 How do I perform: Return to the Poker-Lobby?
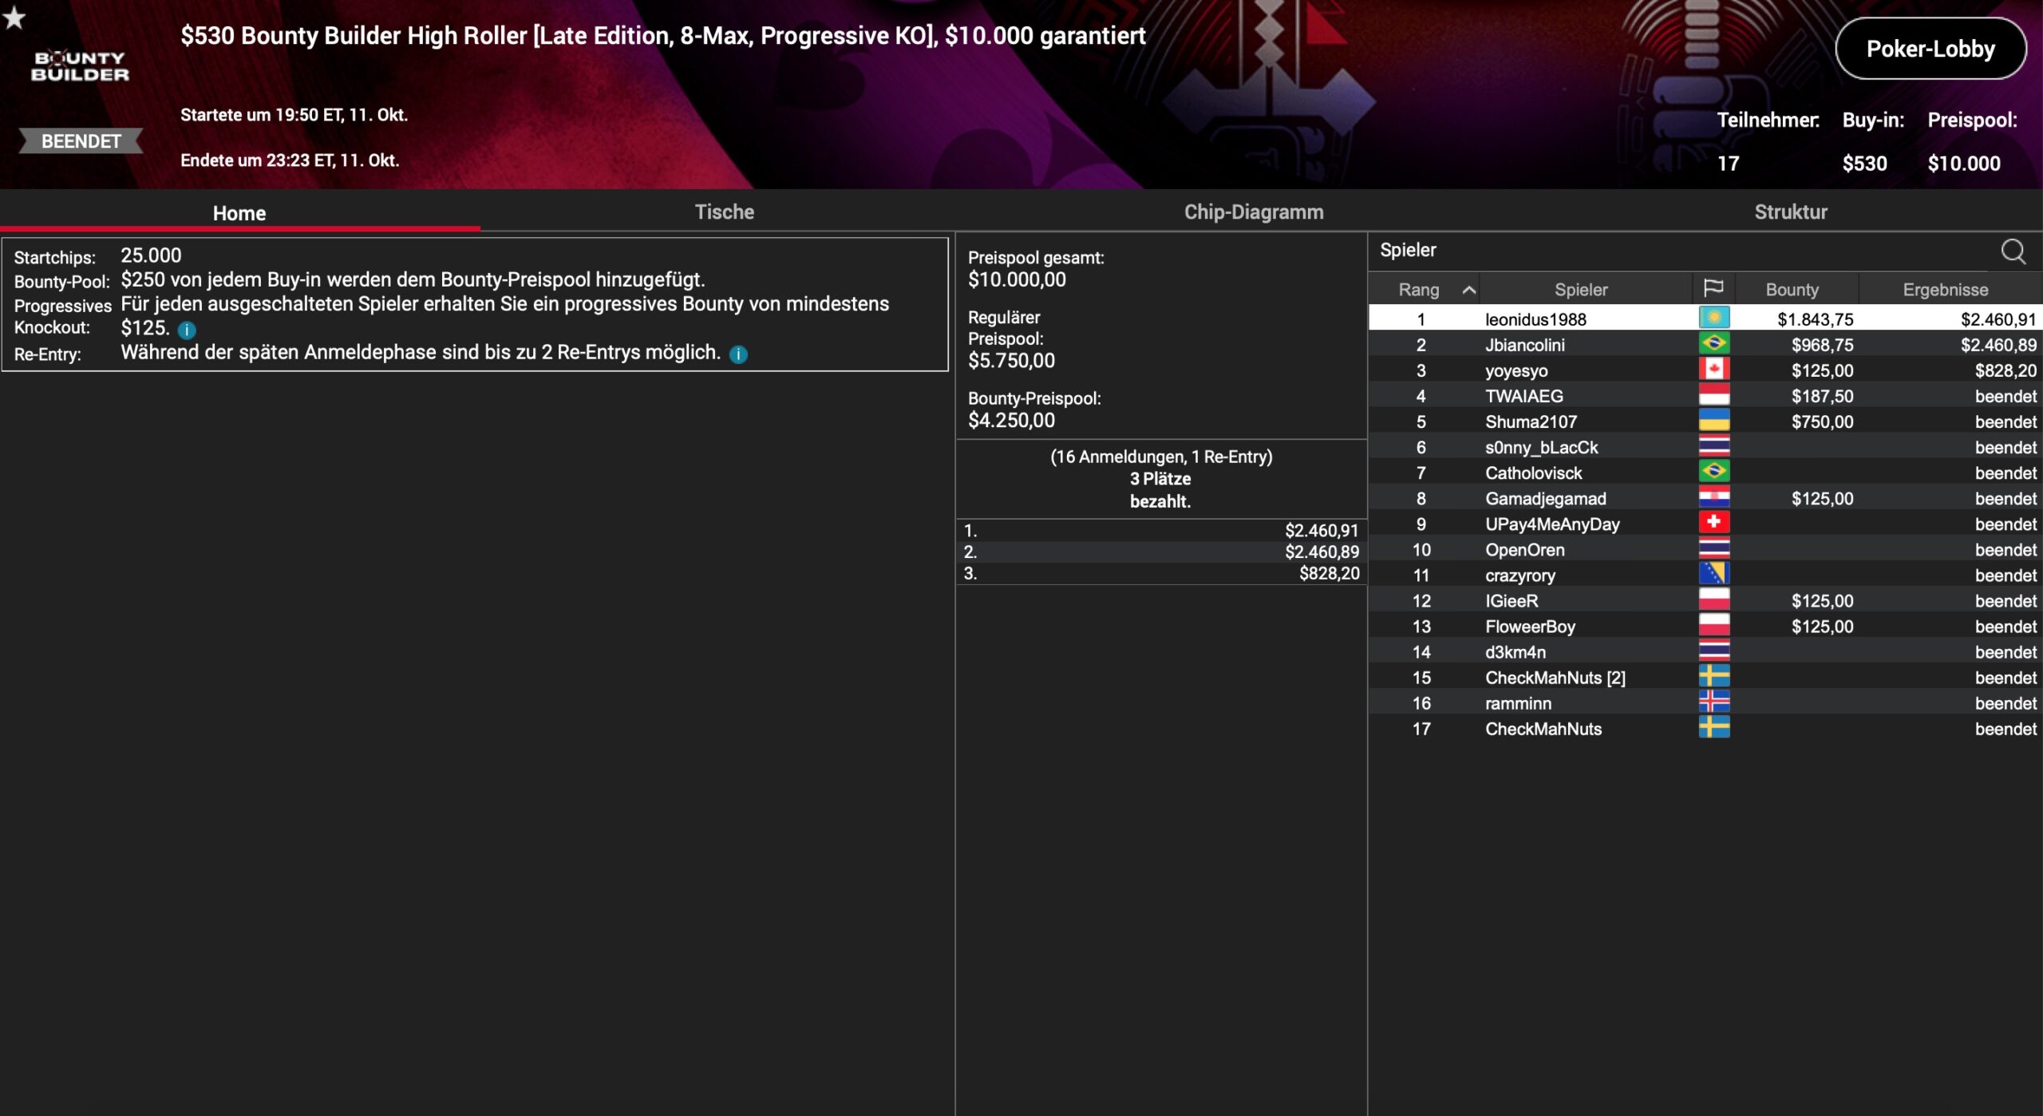(1930, 49)
